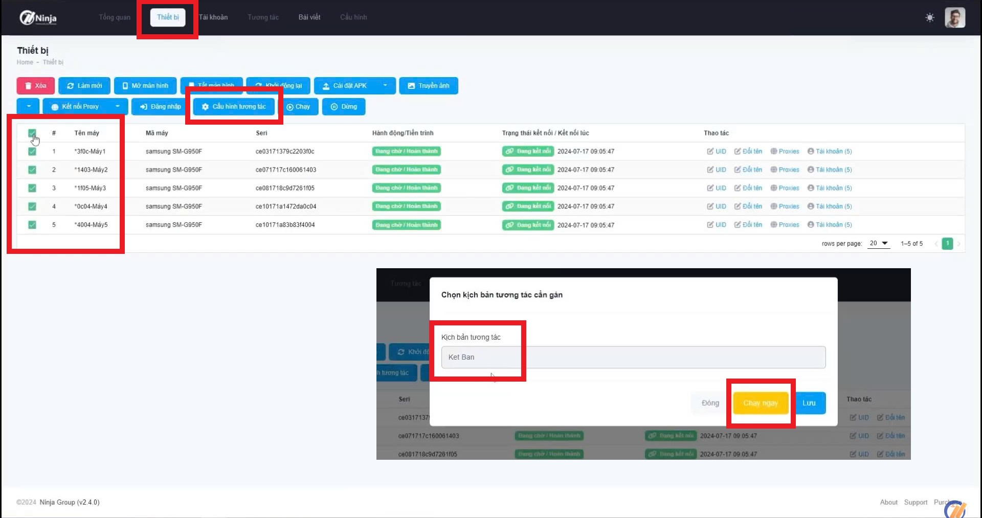Click the Kịch bản tương tác field showing Ket Ban

633,357
